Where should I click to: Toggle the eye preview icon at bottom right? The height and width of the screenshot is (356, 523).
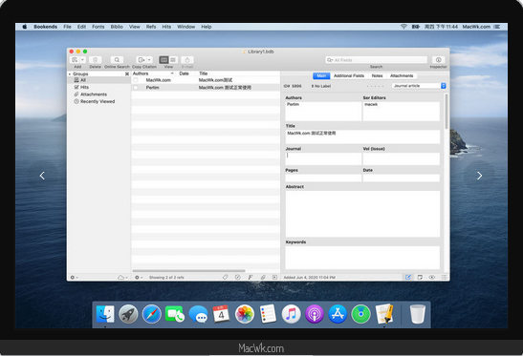432,277
